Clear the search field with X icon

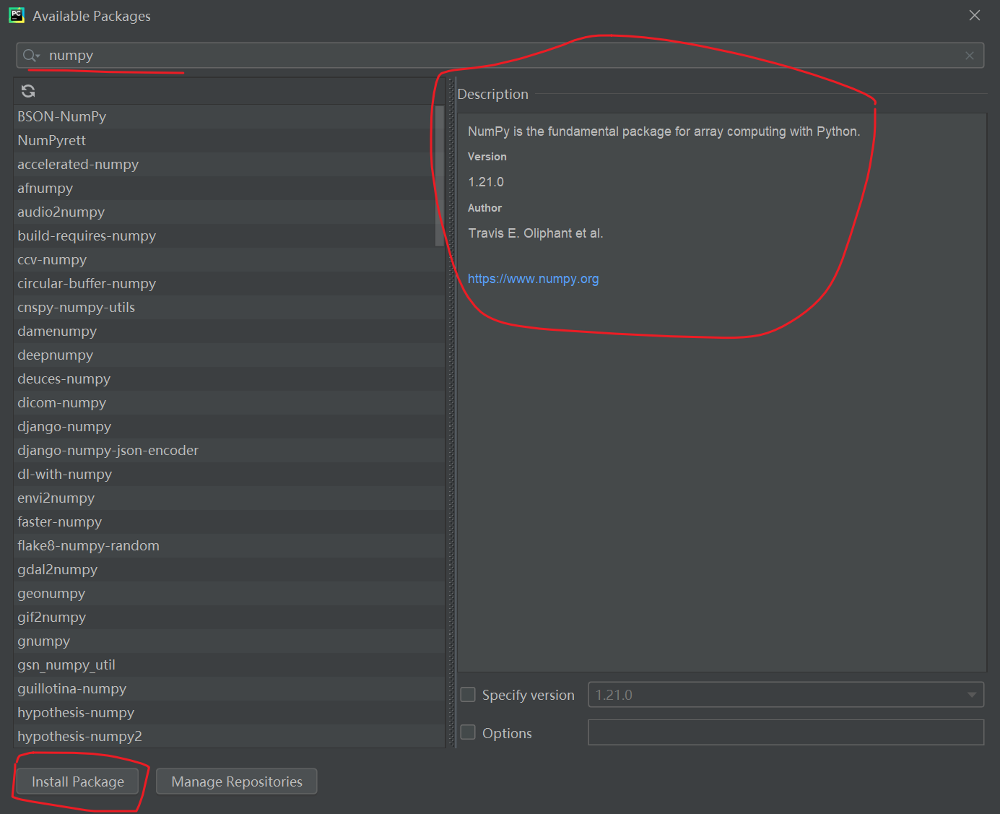click(x=970, y=56)
